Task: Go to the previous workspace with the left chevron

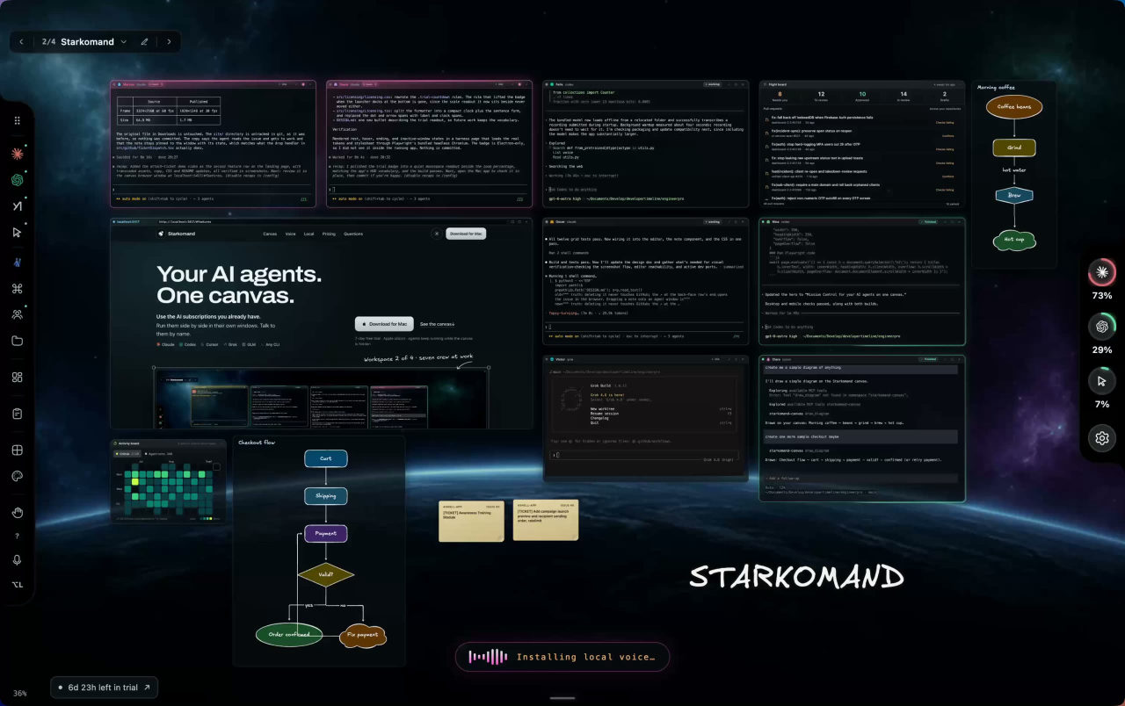Action: tap(22, 41)
